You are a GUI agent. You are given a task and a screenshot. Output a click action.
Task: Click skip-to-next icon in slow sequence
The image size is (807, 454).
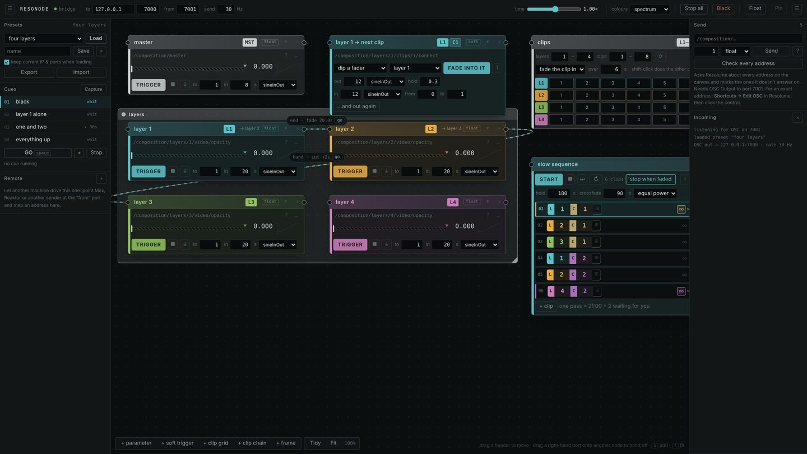[583, 179]
